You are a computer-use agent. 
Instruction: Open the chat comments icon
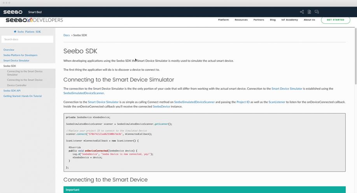coord(317,12)
